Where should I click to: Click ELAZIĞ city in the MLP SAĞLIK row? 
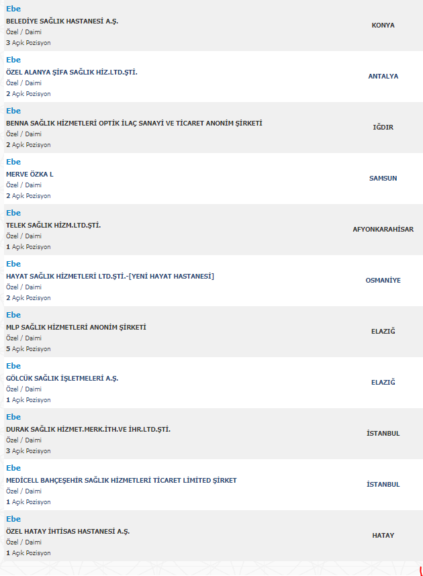(383, 332)
